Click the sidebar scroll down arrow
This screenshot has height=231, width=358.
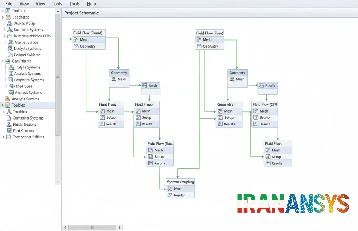point(58,182)
